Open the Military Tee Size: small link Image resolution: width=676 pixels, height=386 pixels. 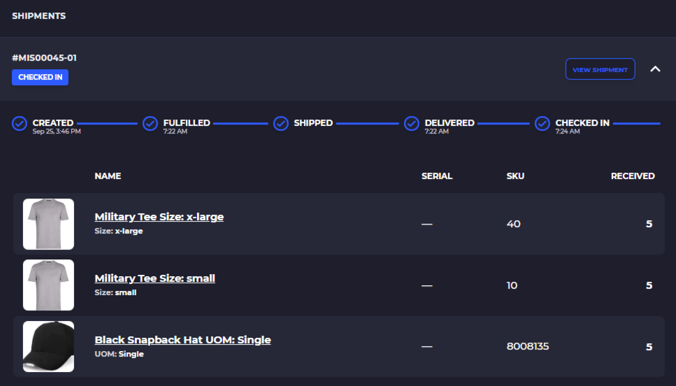pos(154,278)
